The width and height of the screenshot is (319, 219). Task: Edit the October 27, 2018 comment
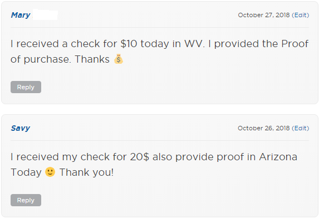(301, 15)
